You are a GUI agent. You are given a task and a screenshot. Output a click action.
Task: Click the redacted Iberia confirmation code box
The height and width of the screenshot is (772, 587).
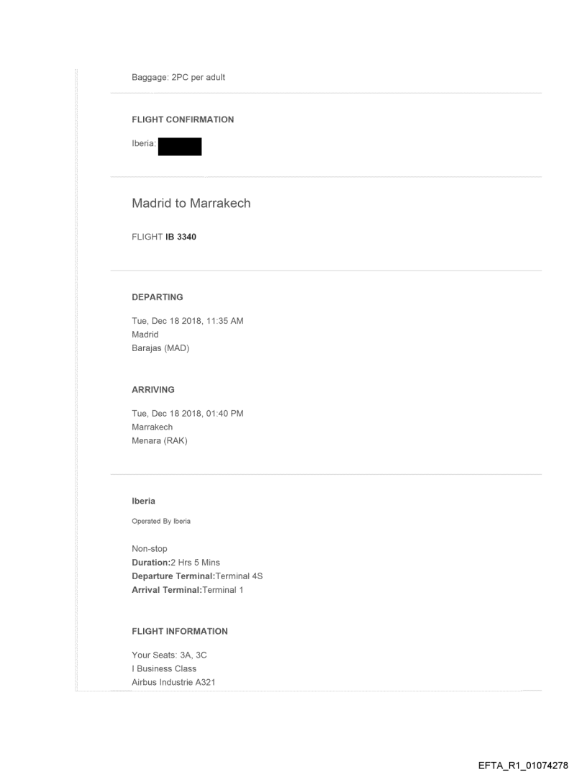coord(179,146)
